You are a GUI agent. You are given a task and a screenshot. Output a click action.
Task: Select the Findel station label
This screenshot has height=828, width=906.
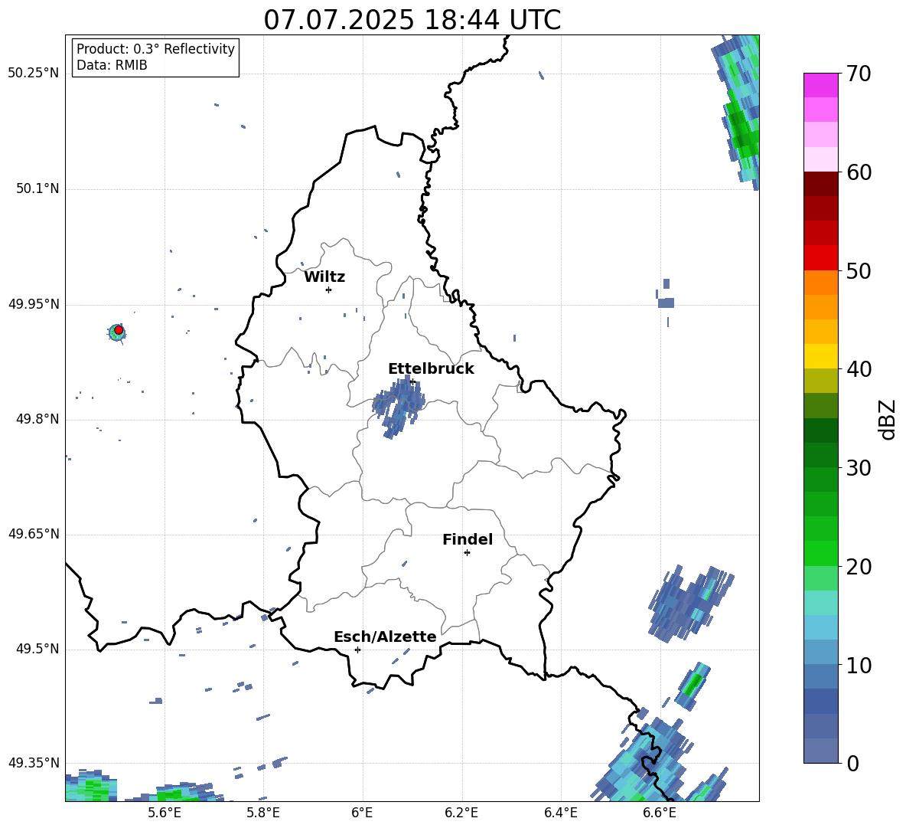tap(468, 539)
